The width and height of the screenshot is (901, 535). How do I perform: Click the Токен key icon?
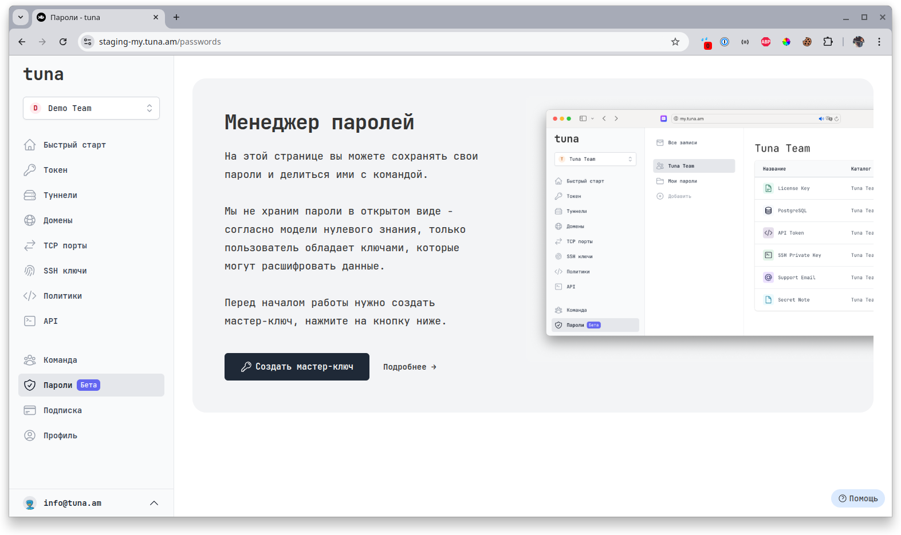coord(30,170)
